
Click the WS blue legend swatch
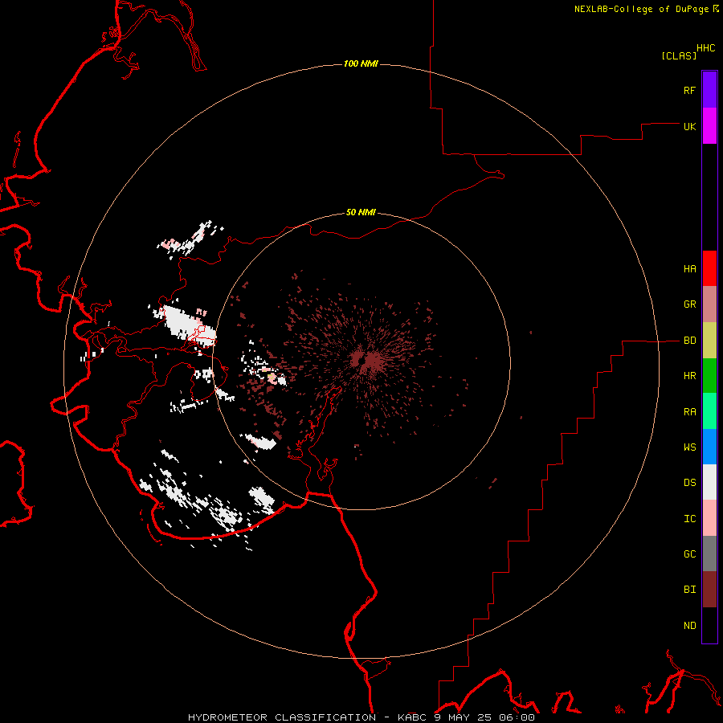709,447
